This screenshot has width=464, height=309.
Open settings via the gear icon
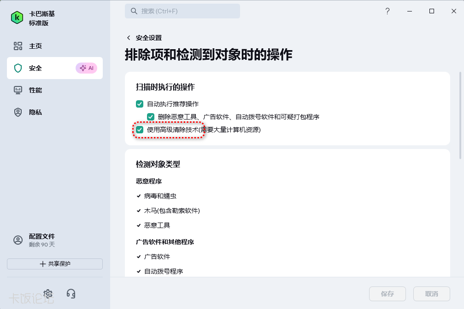pyautogui.click(x=48, y=294)
